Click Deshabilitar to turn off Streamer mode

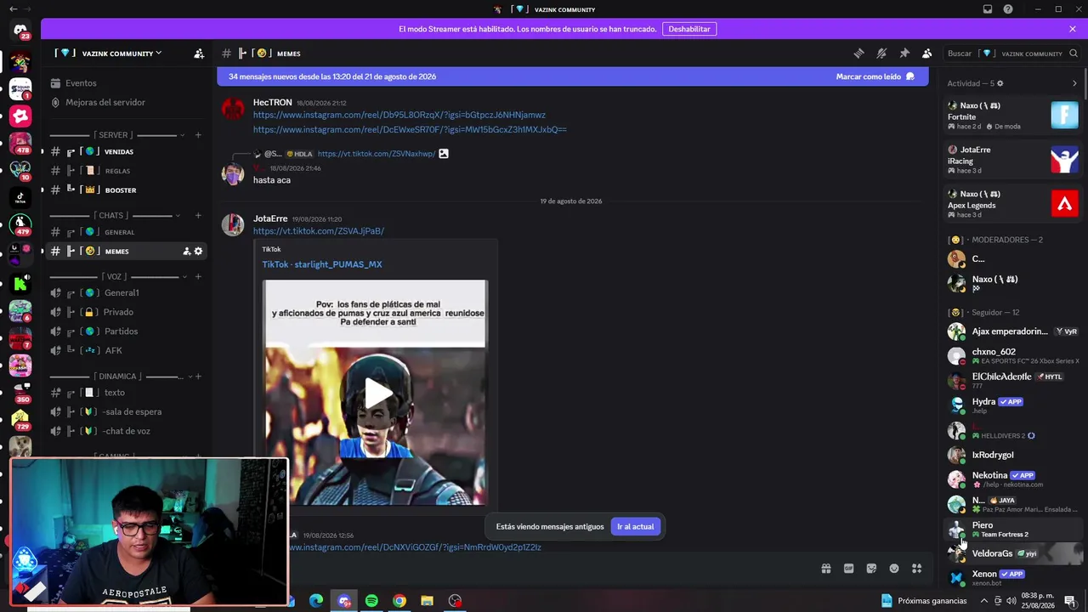[689, 29]
